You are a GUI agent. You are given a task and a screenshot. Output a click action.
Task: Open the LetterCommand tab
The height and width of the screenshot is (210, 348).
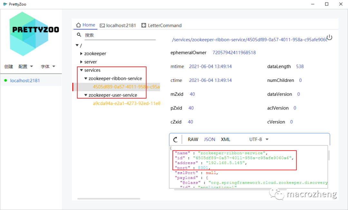point(161,26)
